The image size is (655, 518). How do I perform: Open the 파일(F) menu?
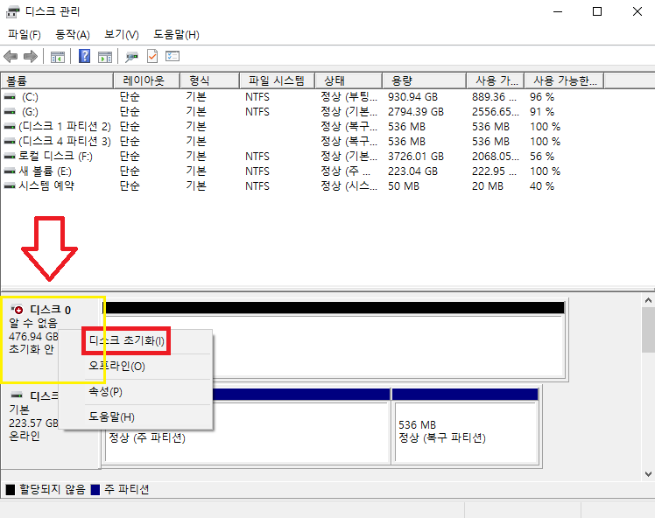[x=25, y=35]
